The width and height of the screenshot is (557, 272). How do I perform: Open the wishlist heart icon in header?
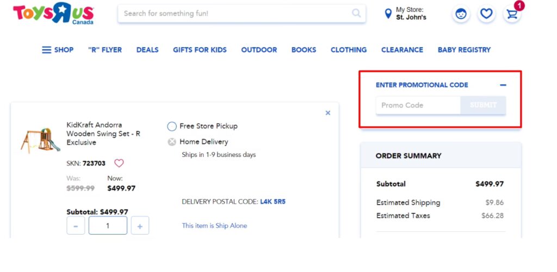coord(486,14)
